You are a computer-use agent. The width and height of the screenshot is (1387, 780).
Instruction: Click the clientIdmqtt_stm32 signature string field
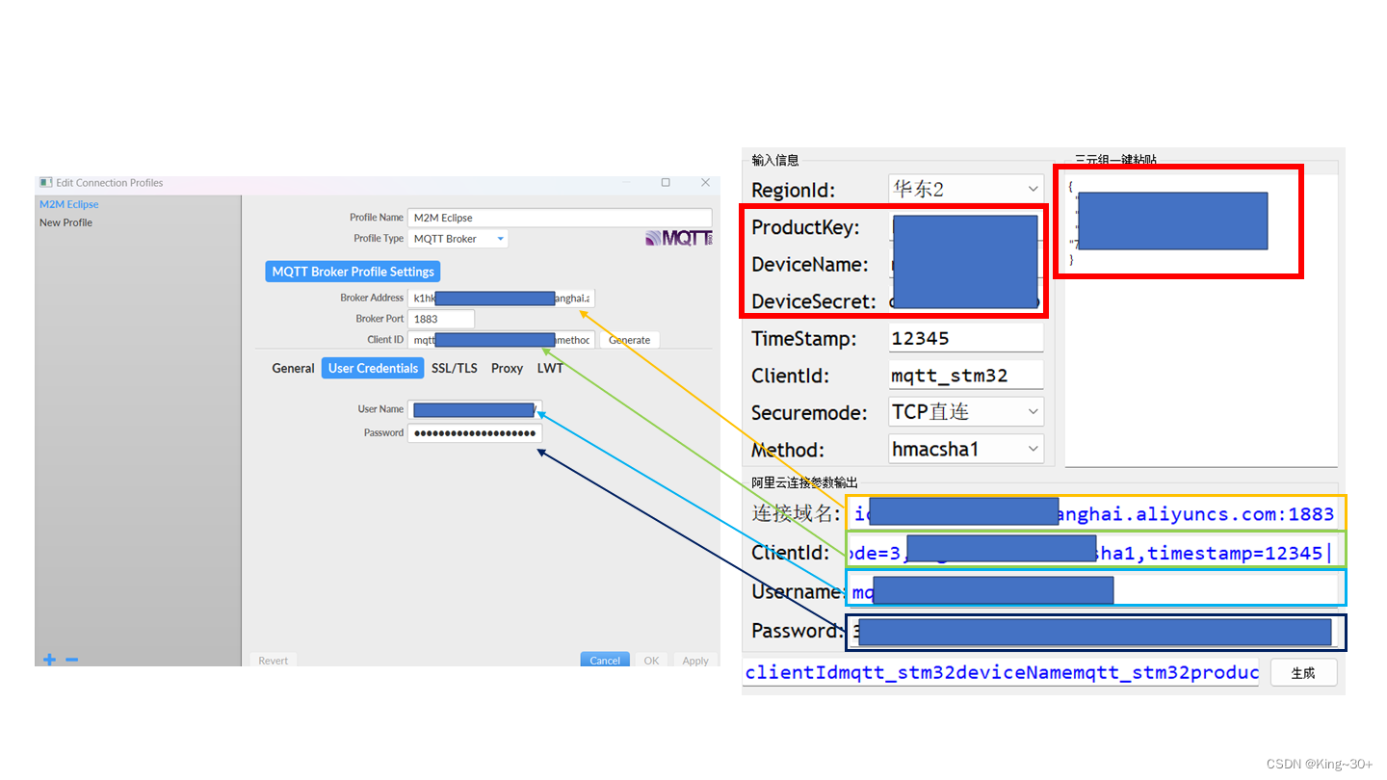(x=1002, y=672)
